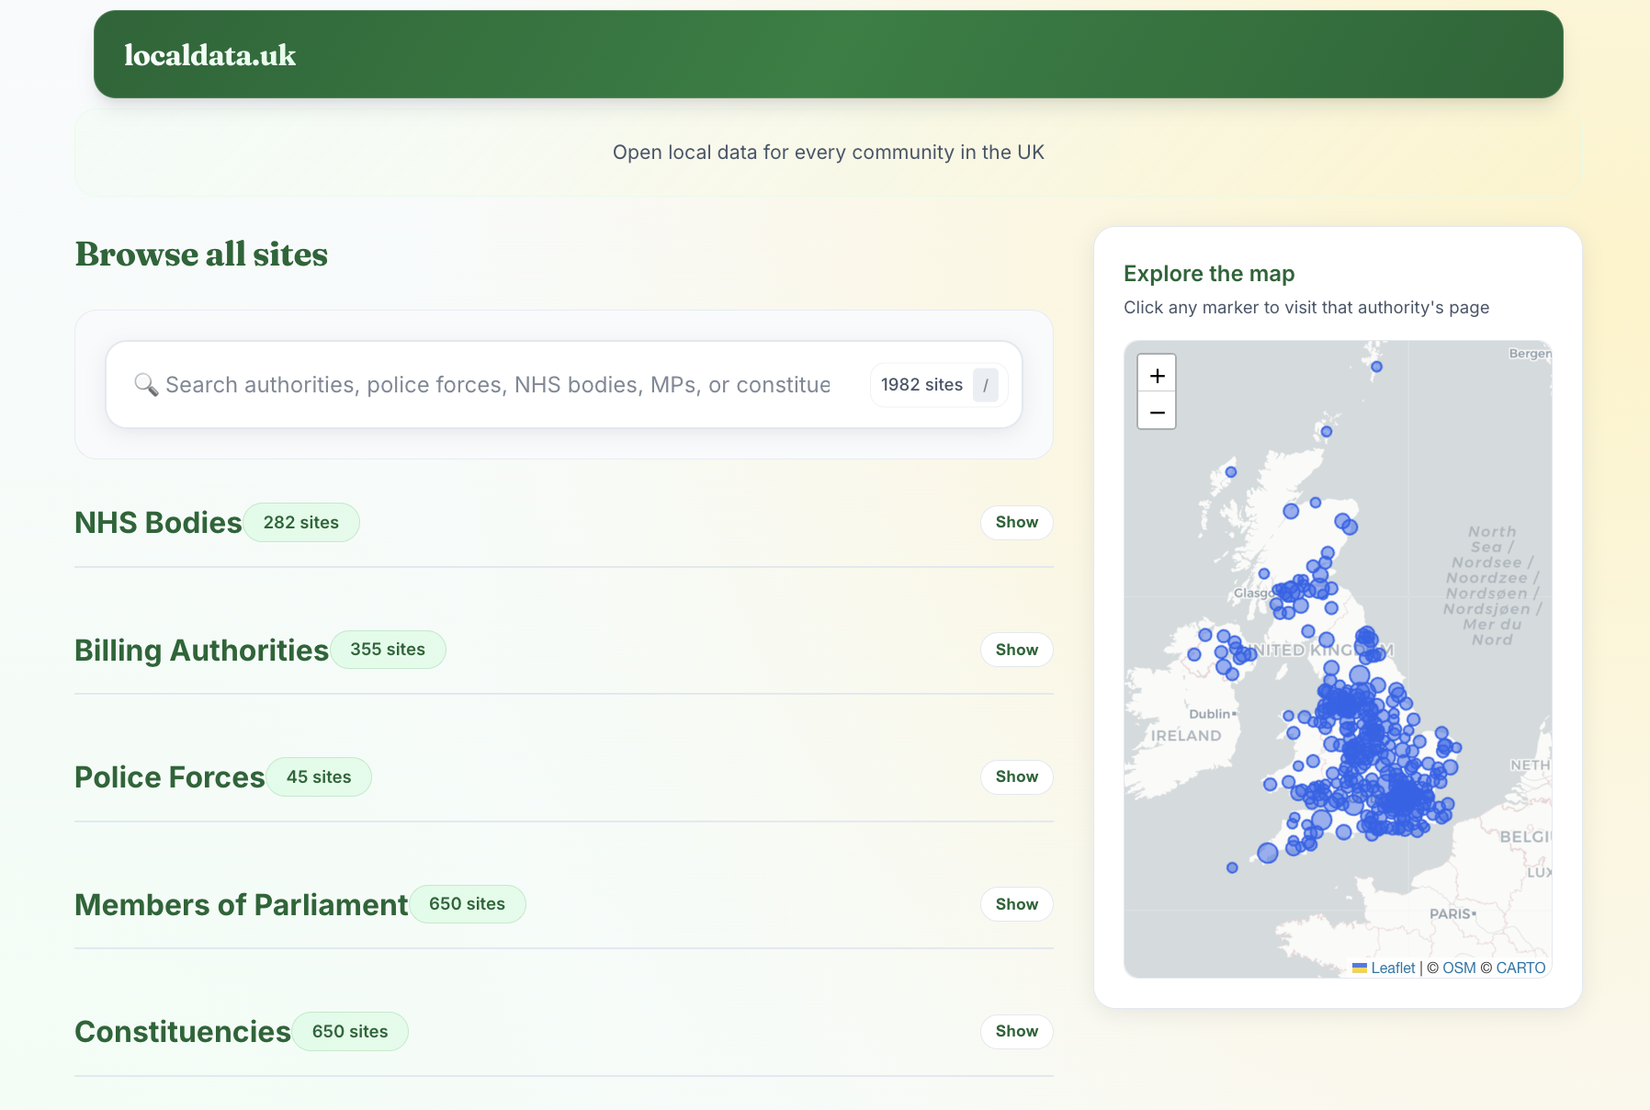The width and height of the screenshot is (1650, 1110).
Task: Open the CARTO attribution link
Action: tap(1520, 967)
